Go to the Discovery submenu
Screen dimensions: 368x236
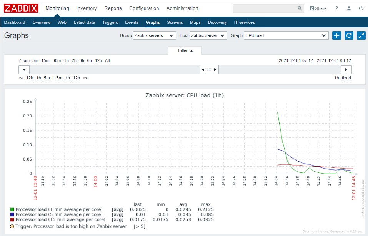(x=217, y=22)
